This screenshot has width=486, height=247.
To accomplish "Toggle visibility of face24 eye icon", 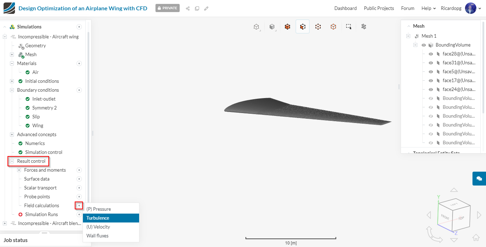I will [x=431, y=90].
